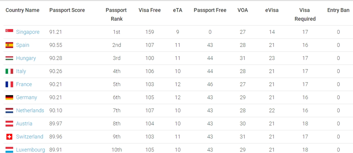Click the Netherlands flag icon

9,110
